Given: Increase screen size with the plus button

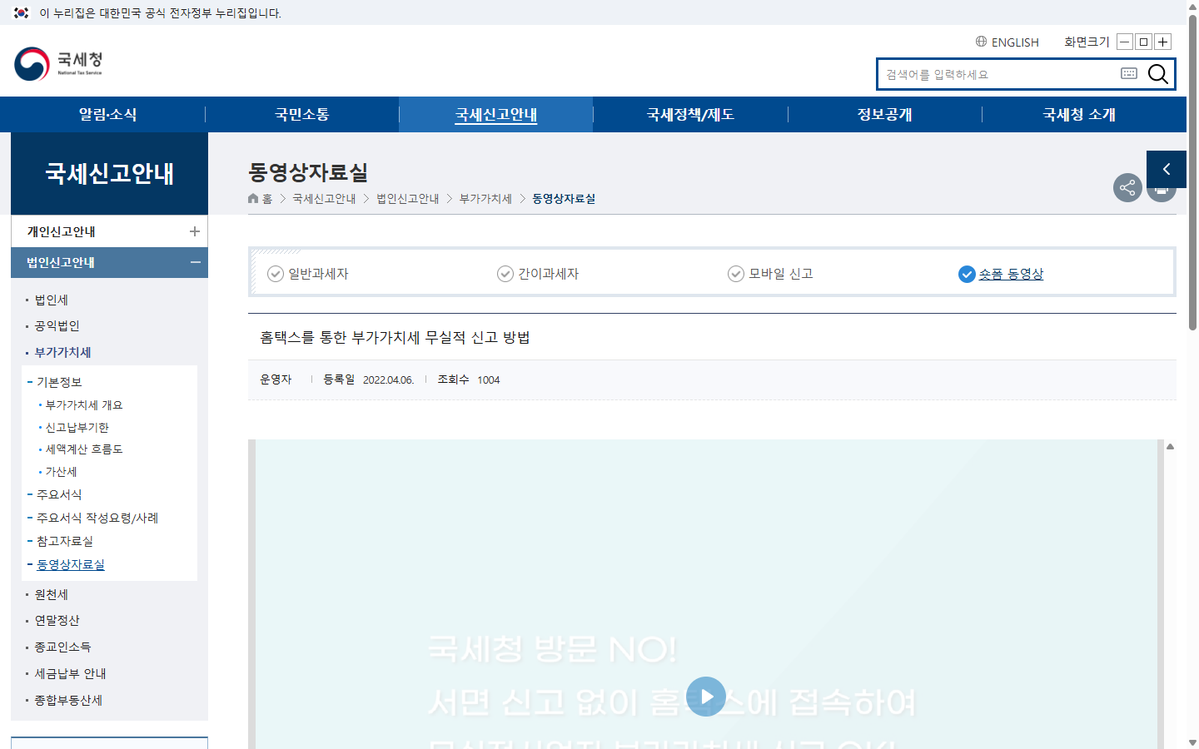Looking at the screenshot, I should coord(1163,42).
